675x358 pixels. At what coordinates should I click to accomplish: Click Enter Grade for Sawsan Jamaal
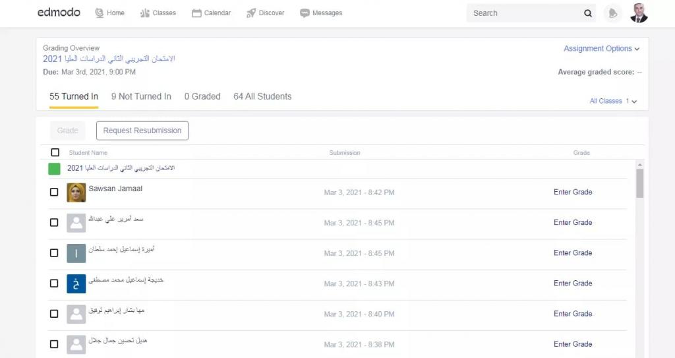(573, 193)
